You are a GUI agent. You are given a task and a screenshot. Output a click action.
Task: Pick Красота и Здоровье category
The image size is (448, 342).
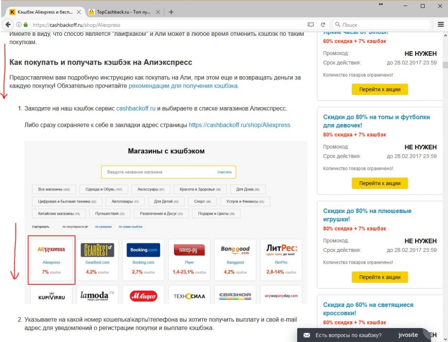pos(200,189)
